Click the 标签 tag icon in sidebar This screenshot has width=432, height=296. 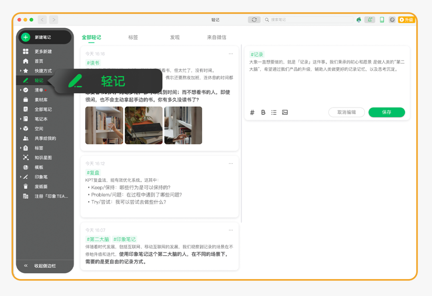click(x=26, y=148)
